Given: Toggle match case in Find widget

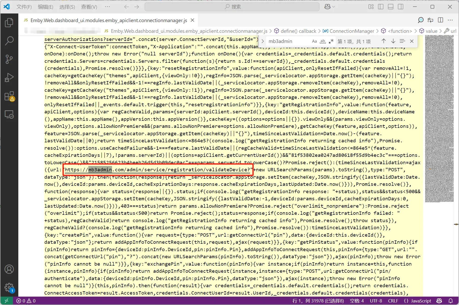Looking at the screenshot, I should click(314, 41).
